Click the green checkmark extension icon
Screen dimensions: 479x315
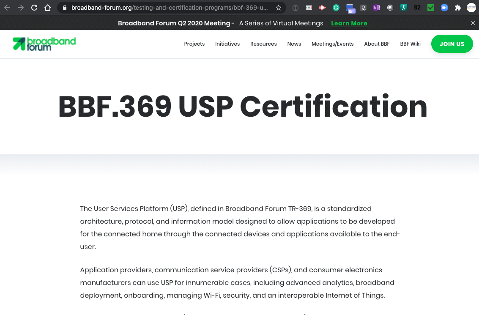[430, 7]
